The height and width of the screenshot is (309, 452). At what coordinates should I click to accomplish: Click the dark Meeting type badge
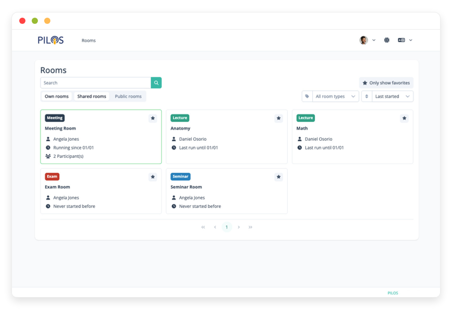point(55,118)
